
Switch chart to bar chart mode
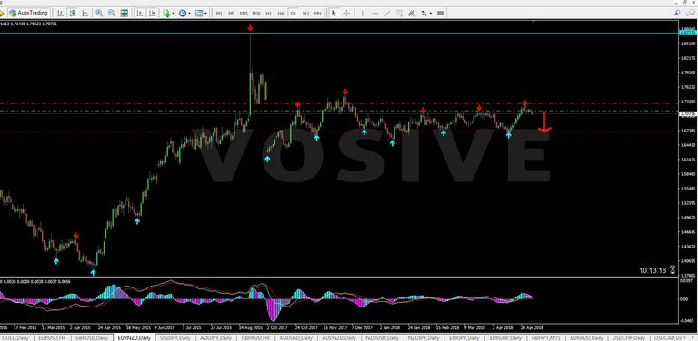coord(60,14)
